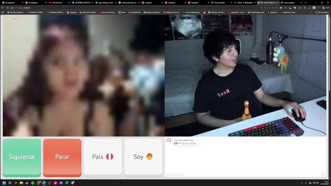Go back with the browser back arrow

tap(3, 8)
